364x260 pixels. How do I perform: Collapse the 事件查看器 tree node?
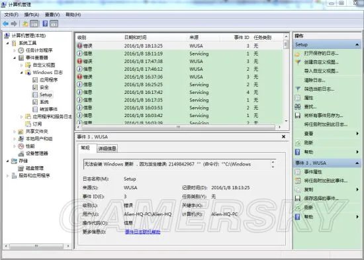[x=15, y=58]
